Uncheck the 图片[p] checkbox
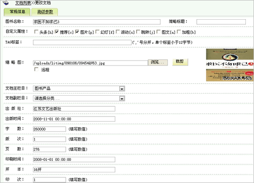This screenshot has width=254, height=183. [x=77, y=32]
